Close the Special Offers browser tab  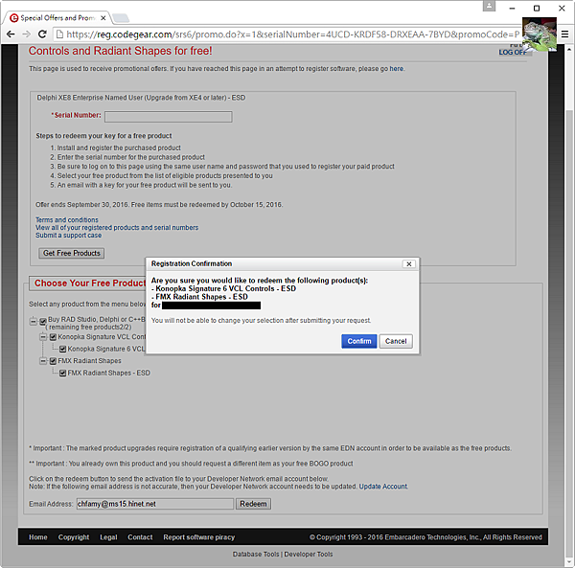click(x=103, y=18)
